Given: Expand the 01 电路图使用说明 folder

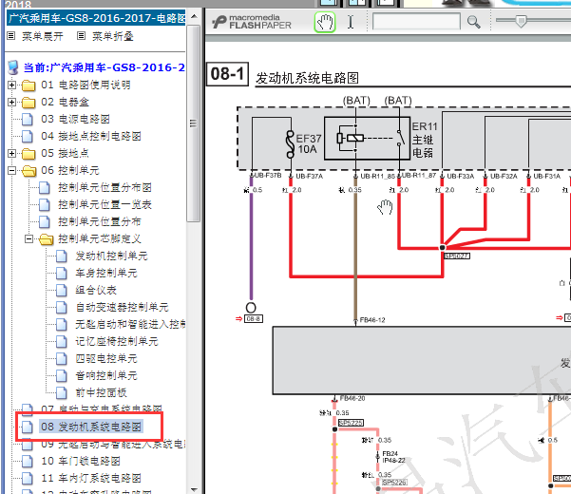Looking at the screenshot, I should tap(11, 85).
